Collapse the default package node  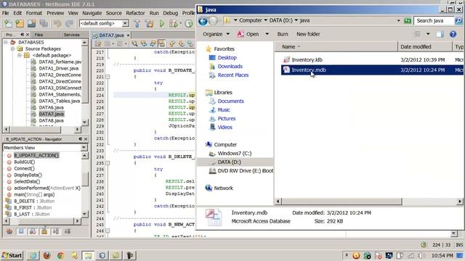[20, 55]
